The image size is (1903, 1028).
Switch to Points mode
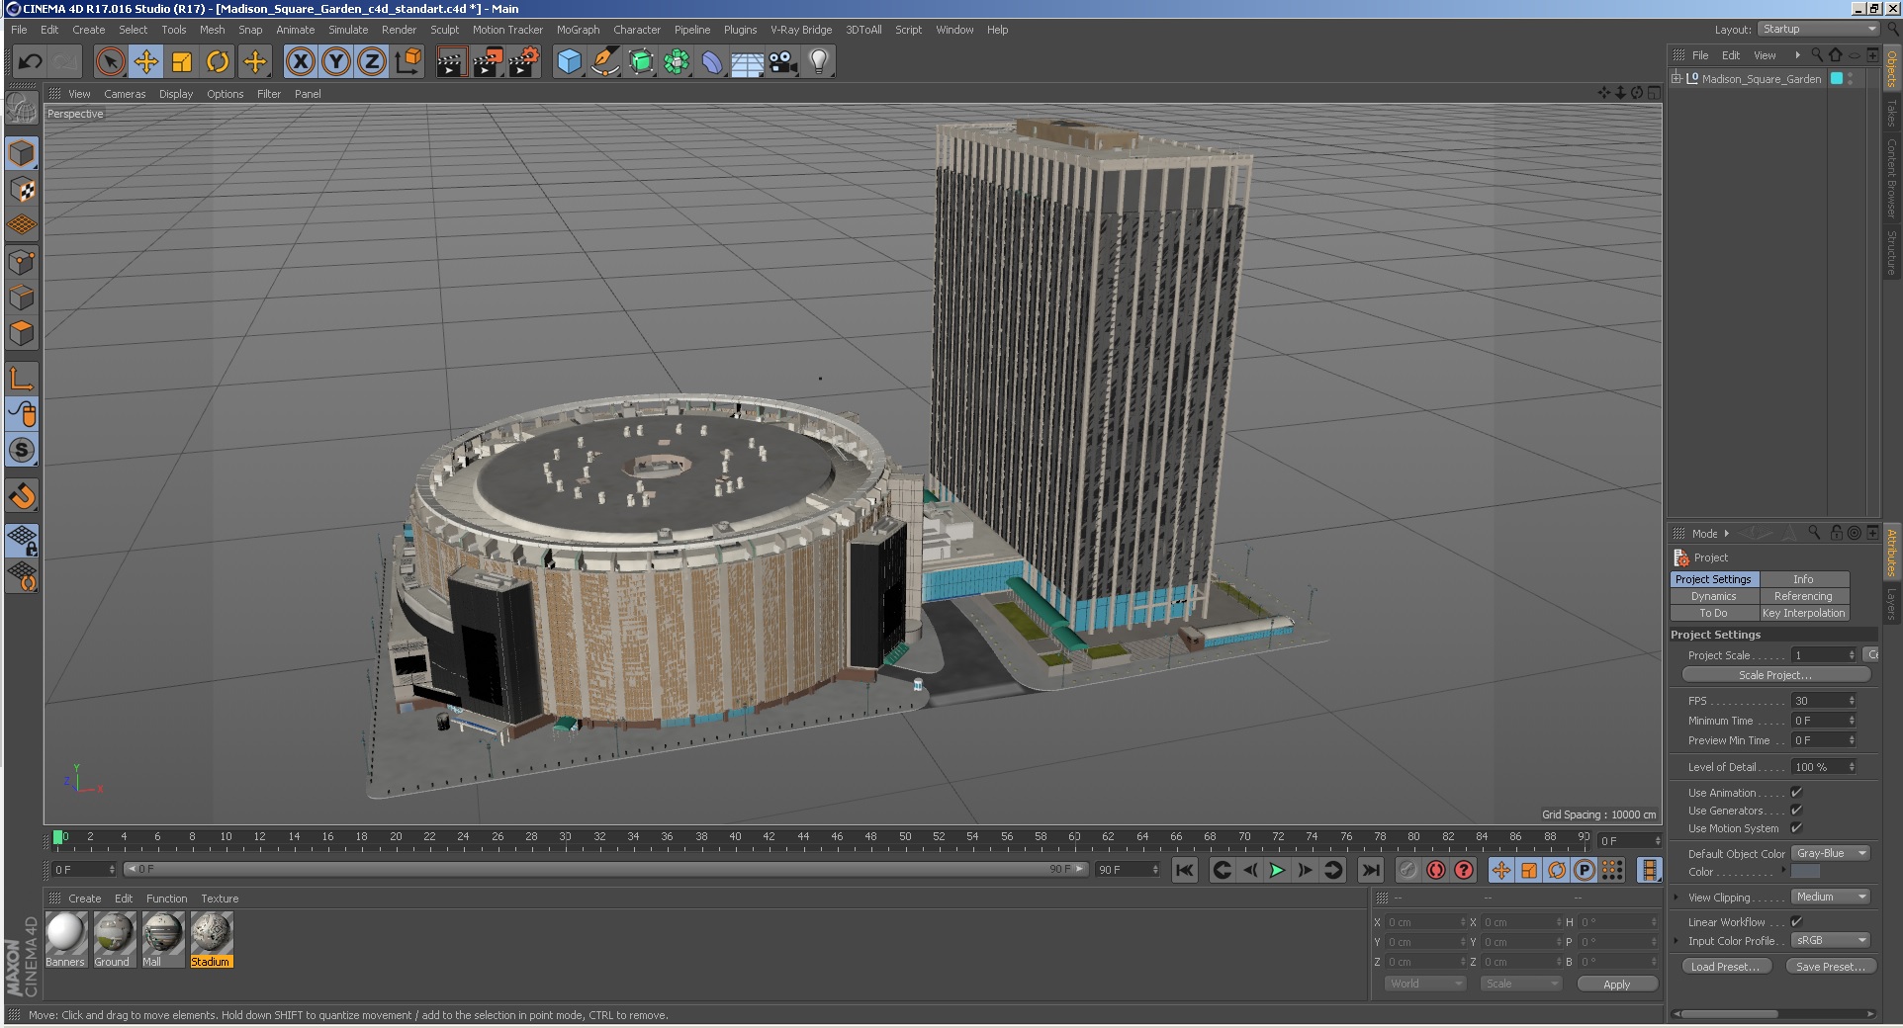point(22,262)
